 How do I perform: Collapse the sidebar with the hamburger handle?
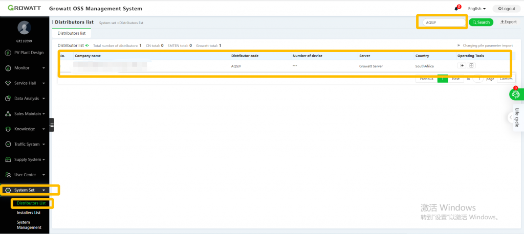click(x=52, y=125)
